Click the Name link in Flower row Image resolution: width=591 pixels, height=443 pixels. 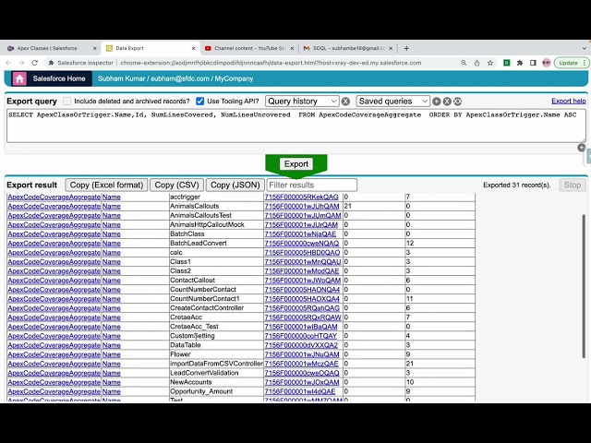pos(112,354)
